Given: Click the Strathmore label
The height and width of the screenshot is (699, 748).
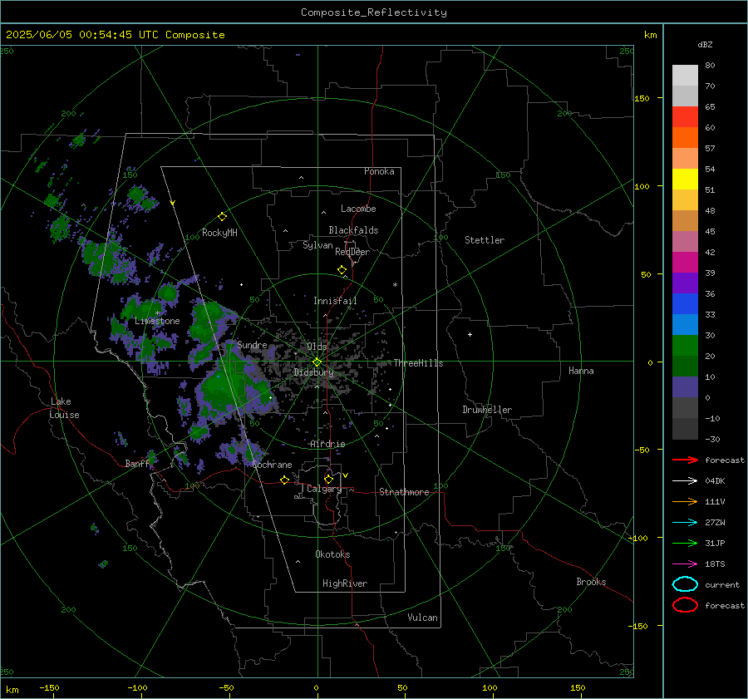Looking at the screenshot, I should point(404,492).
